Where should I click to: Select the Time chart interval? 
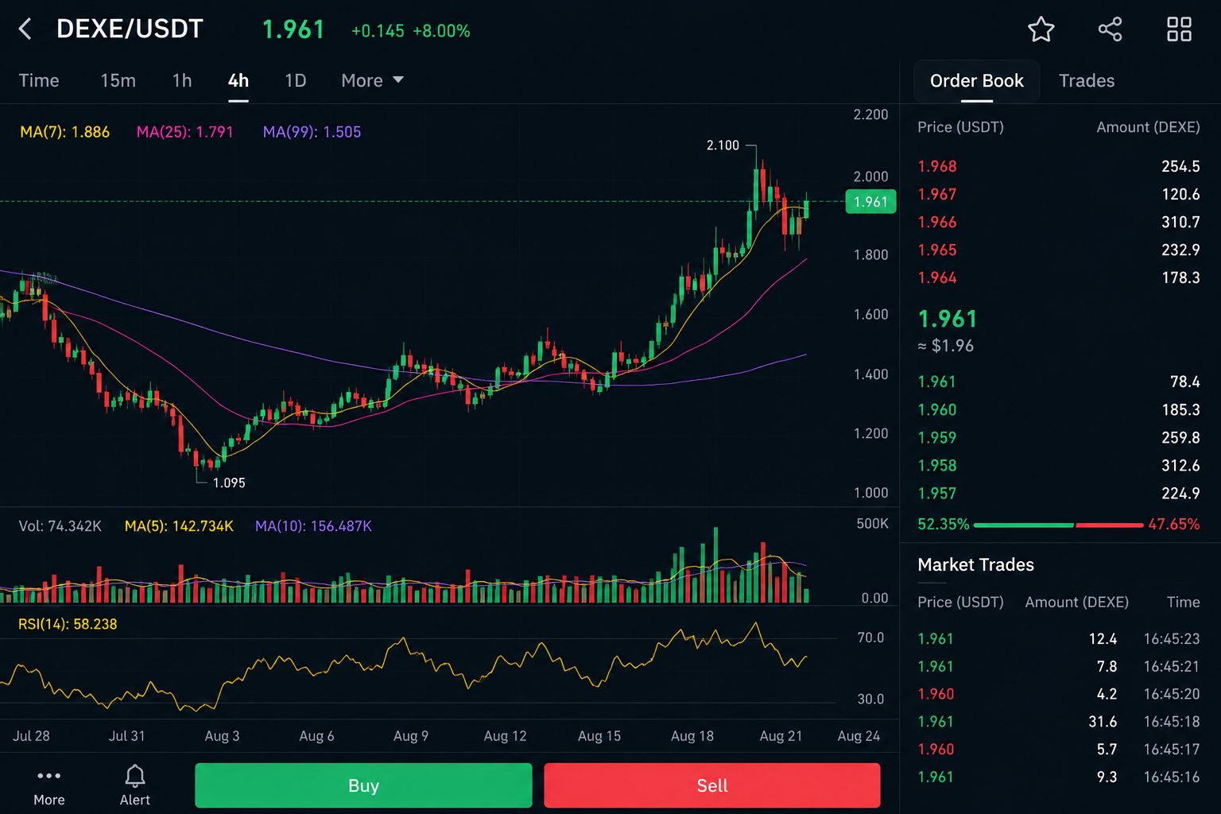39,80
